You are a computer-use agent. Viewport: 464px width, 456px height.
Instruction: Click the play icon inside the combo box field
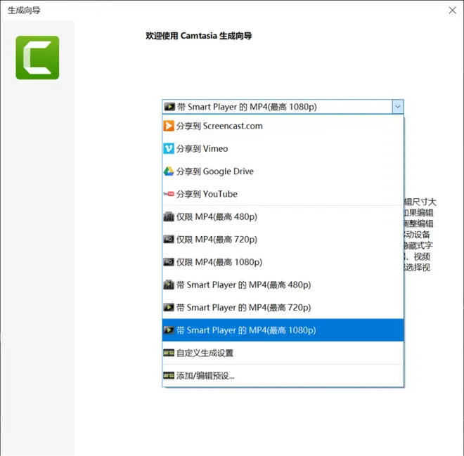pyautogui.click(x=169, y=107)
